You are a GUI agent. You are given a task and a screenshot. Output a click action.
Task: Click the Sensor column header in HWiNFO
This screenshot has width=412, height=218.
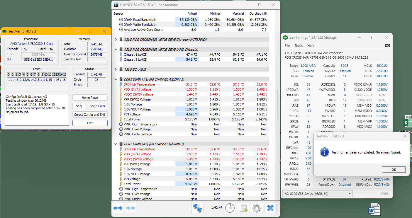coord(144,13)
